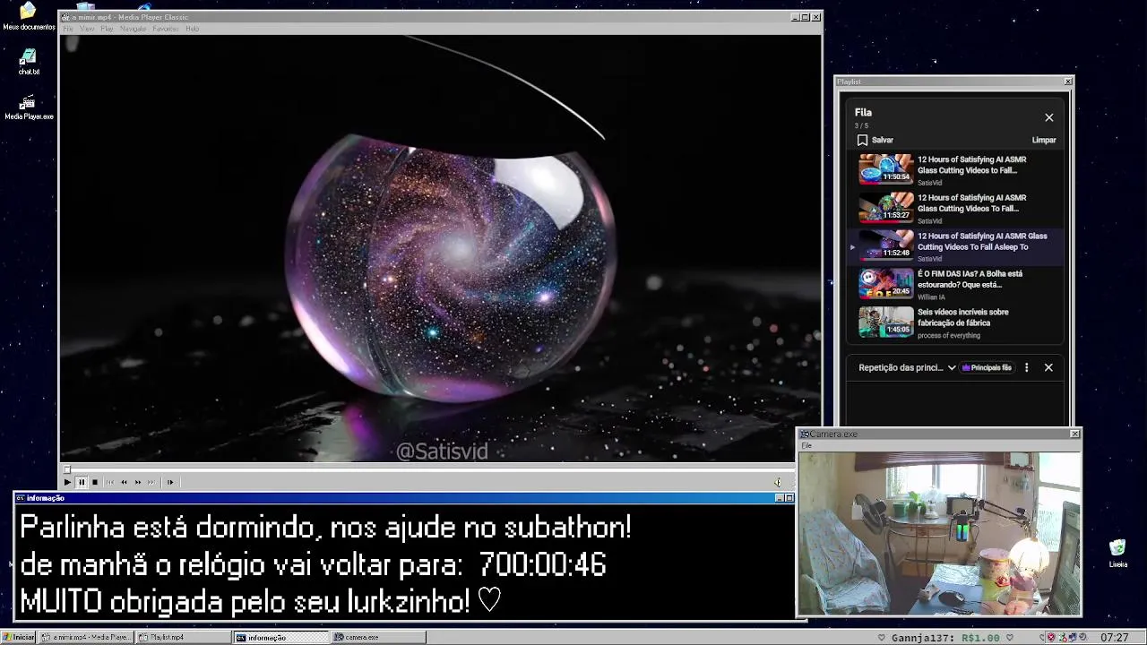Switch to the camera.exe taskbar button
The width and height of the screenshot is (1147, 645).
[379, 637]
